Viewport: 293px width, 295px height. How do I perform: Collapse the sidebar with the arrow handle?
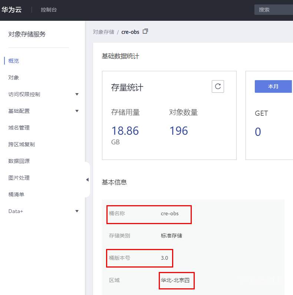coord(88,180)
